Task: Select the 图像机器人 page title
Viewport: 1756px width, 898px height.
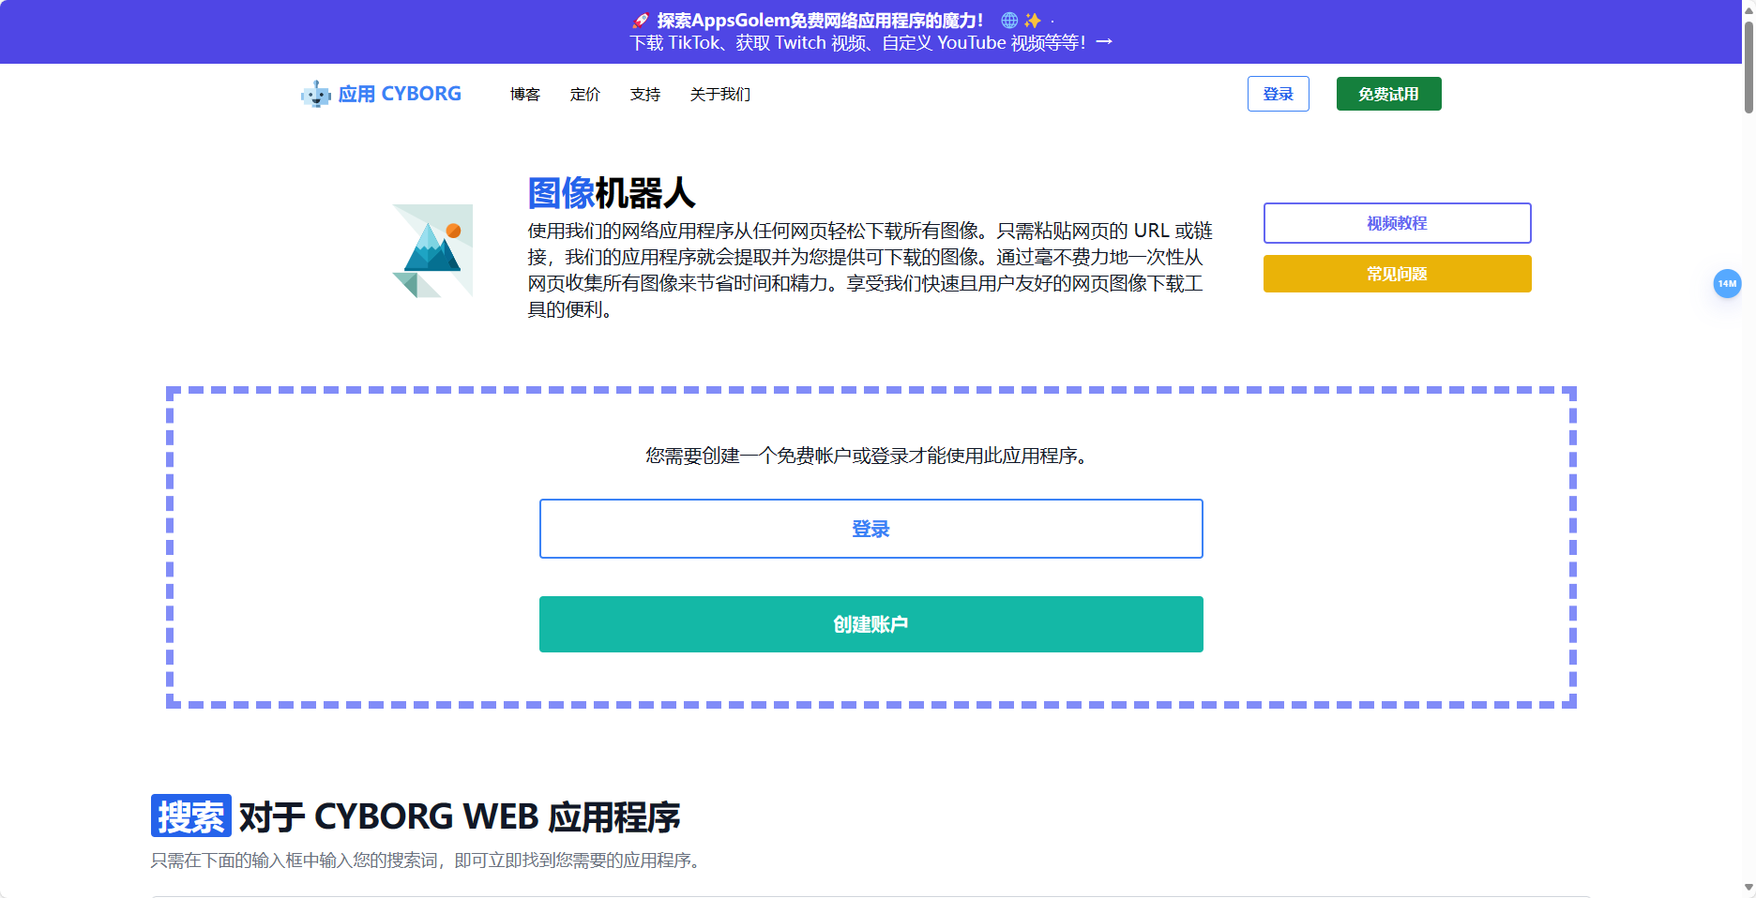Action: [612, 193]
